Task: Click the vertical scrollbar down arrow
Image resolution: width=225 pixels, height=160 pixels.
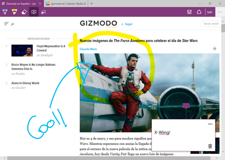Action: [x=223, y=151]
